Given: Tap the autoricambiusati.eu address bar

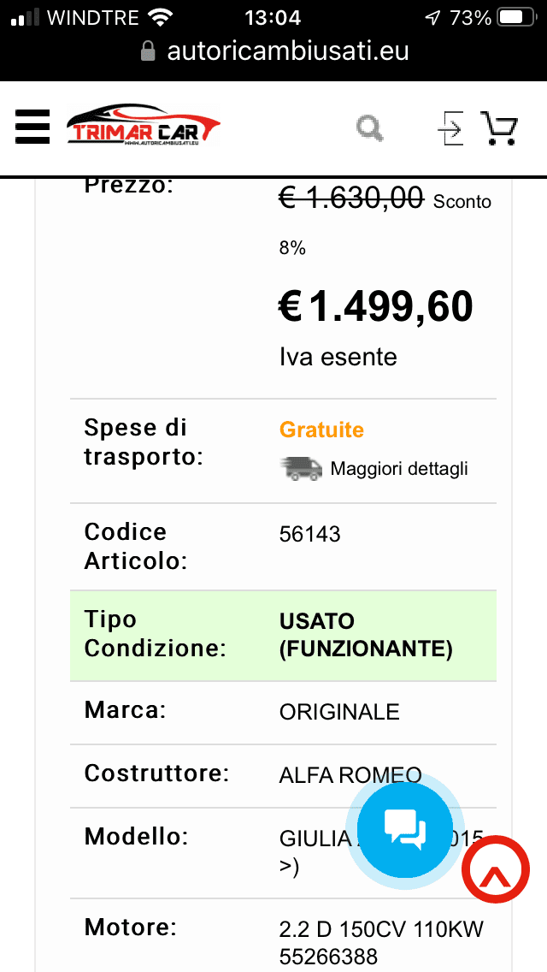Looking at the screenshot, I should pyautogui.click(x=287, y=51).
